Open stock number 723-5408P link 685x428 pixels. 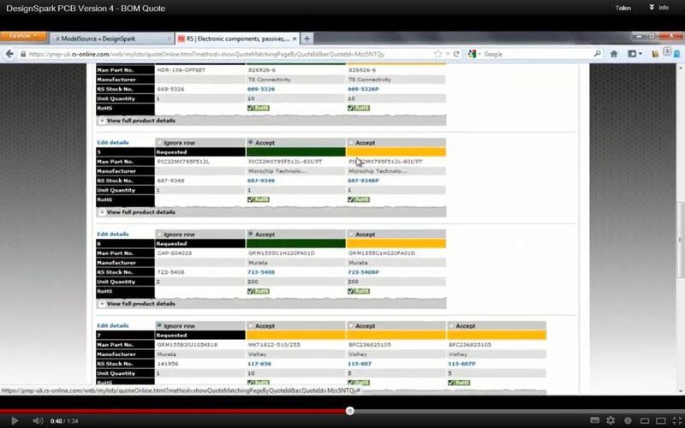363,272
